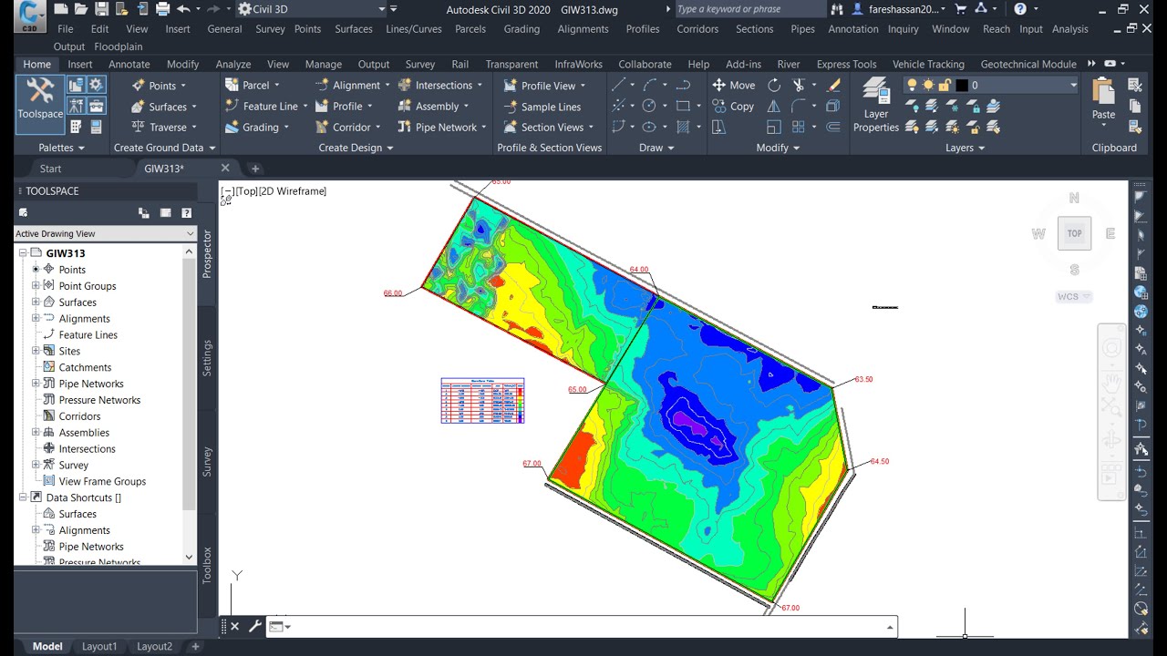Choose the Feature Line tool

pyautogui.click(x=266, y=107)
